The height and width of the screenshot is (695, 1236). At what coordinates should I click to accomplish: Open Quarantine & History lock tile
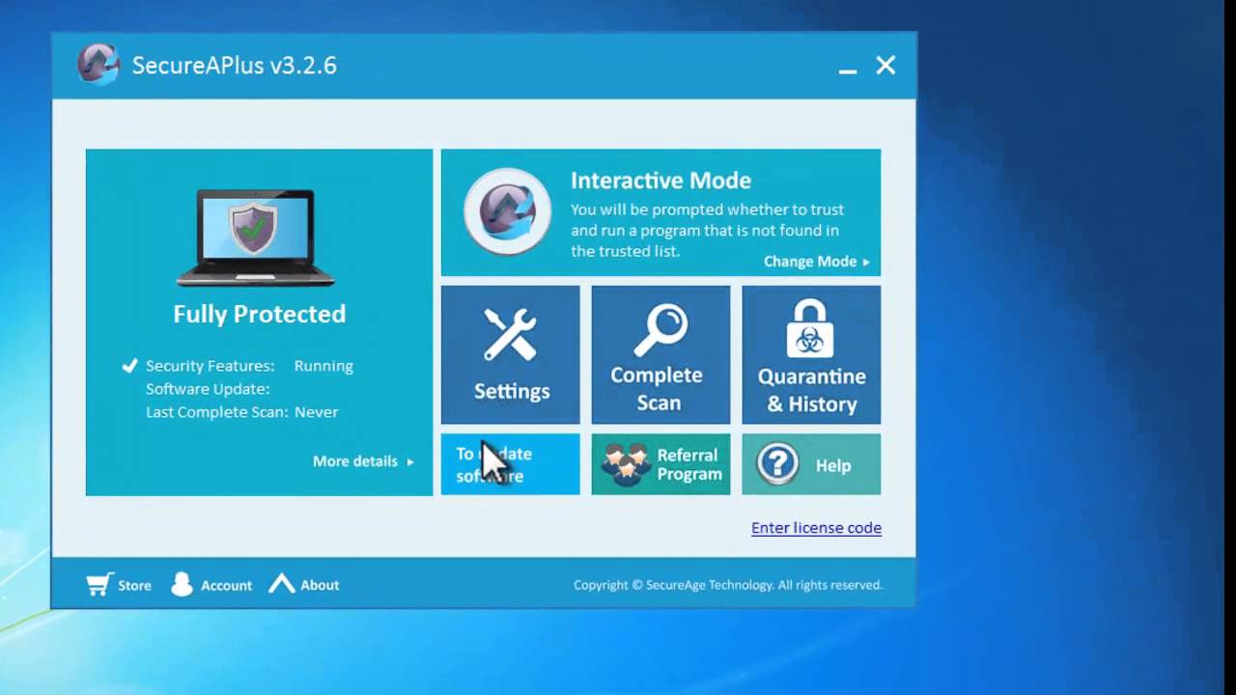811,354
